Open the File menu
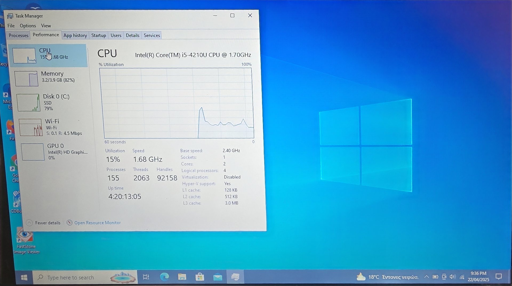 pos(11,26)
